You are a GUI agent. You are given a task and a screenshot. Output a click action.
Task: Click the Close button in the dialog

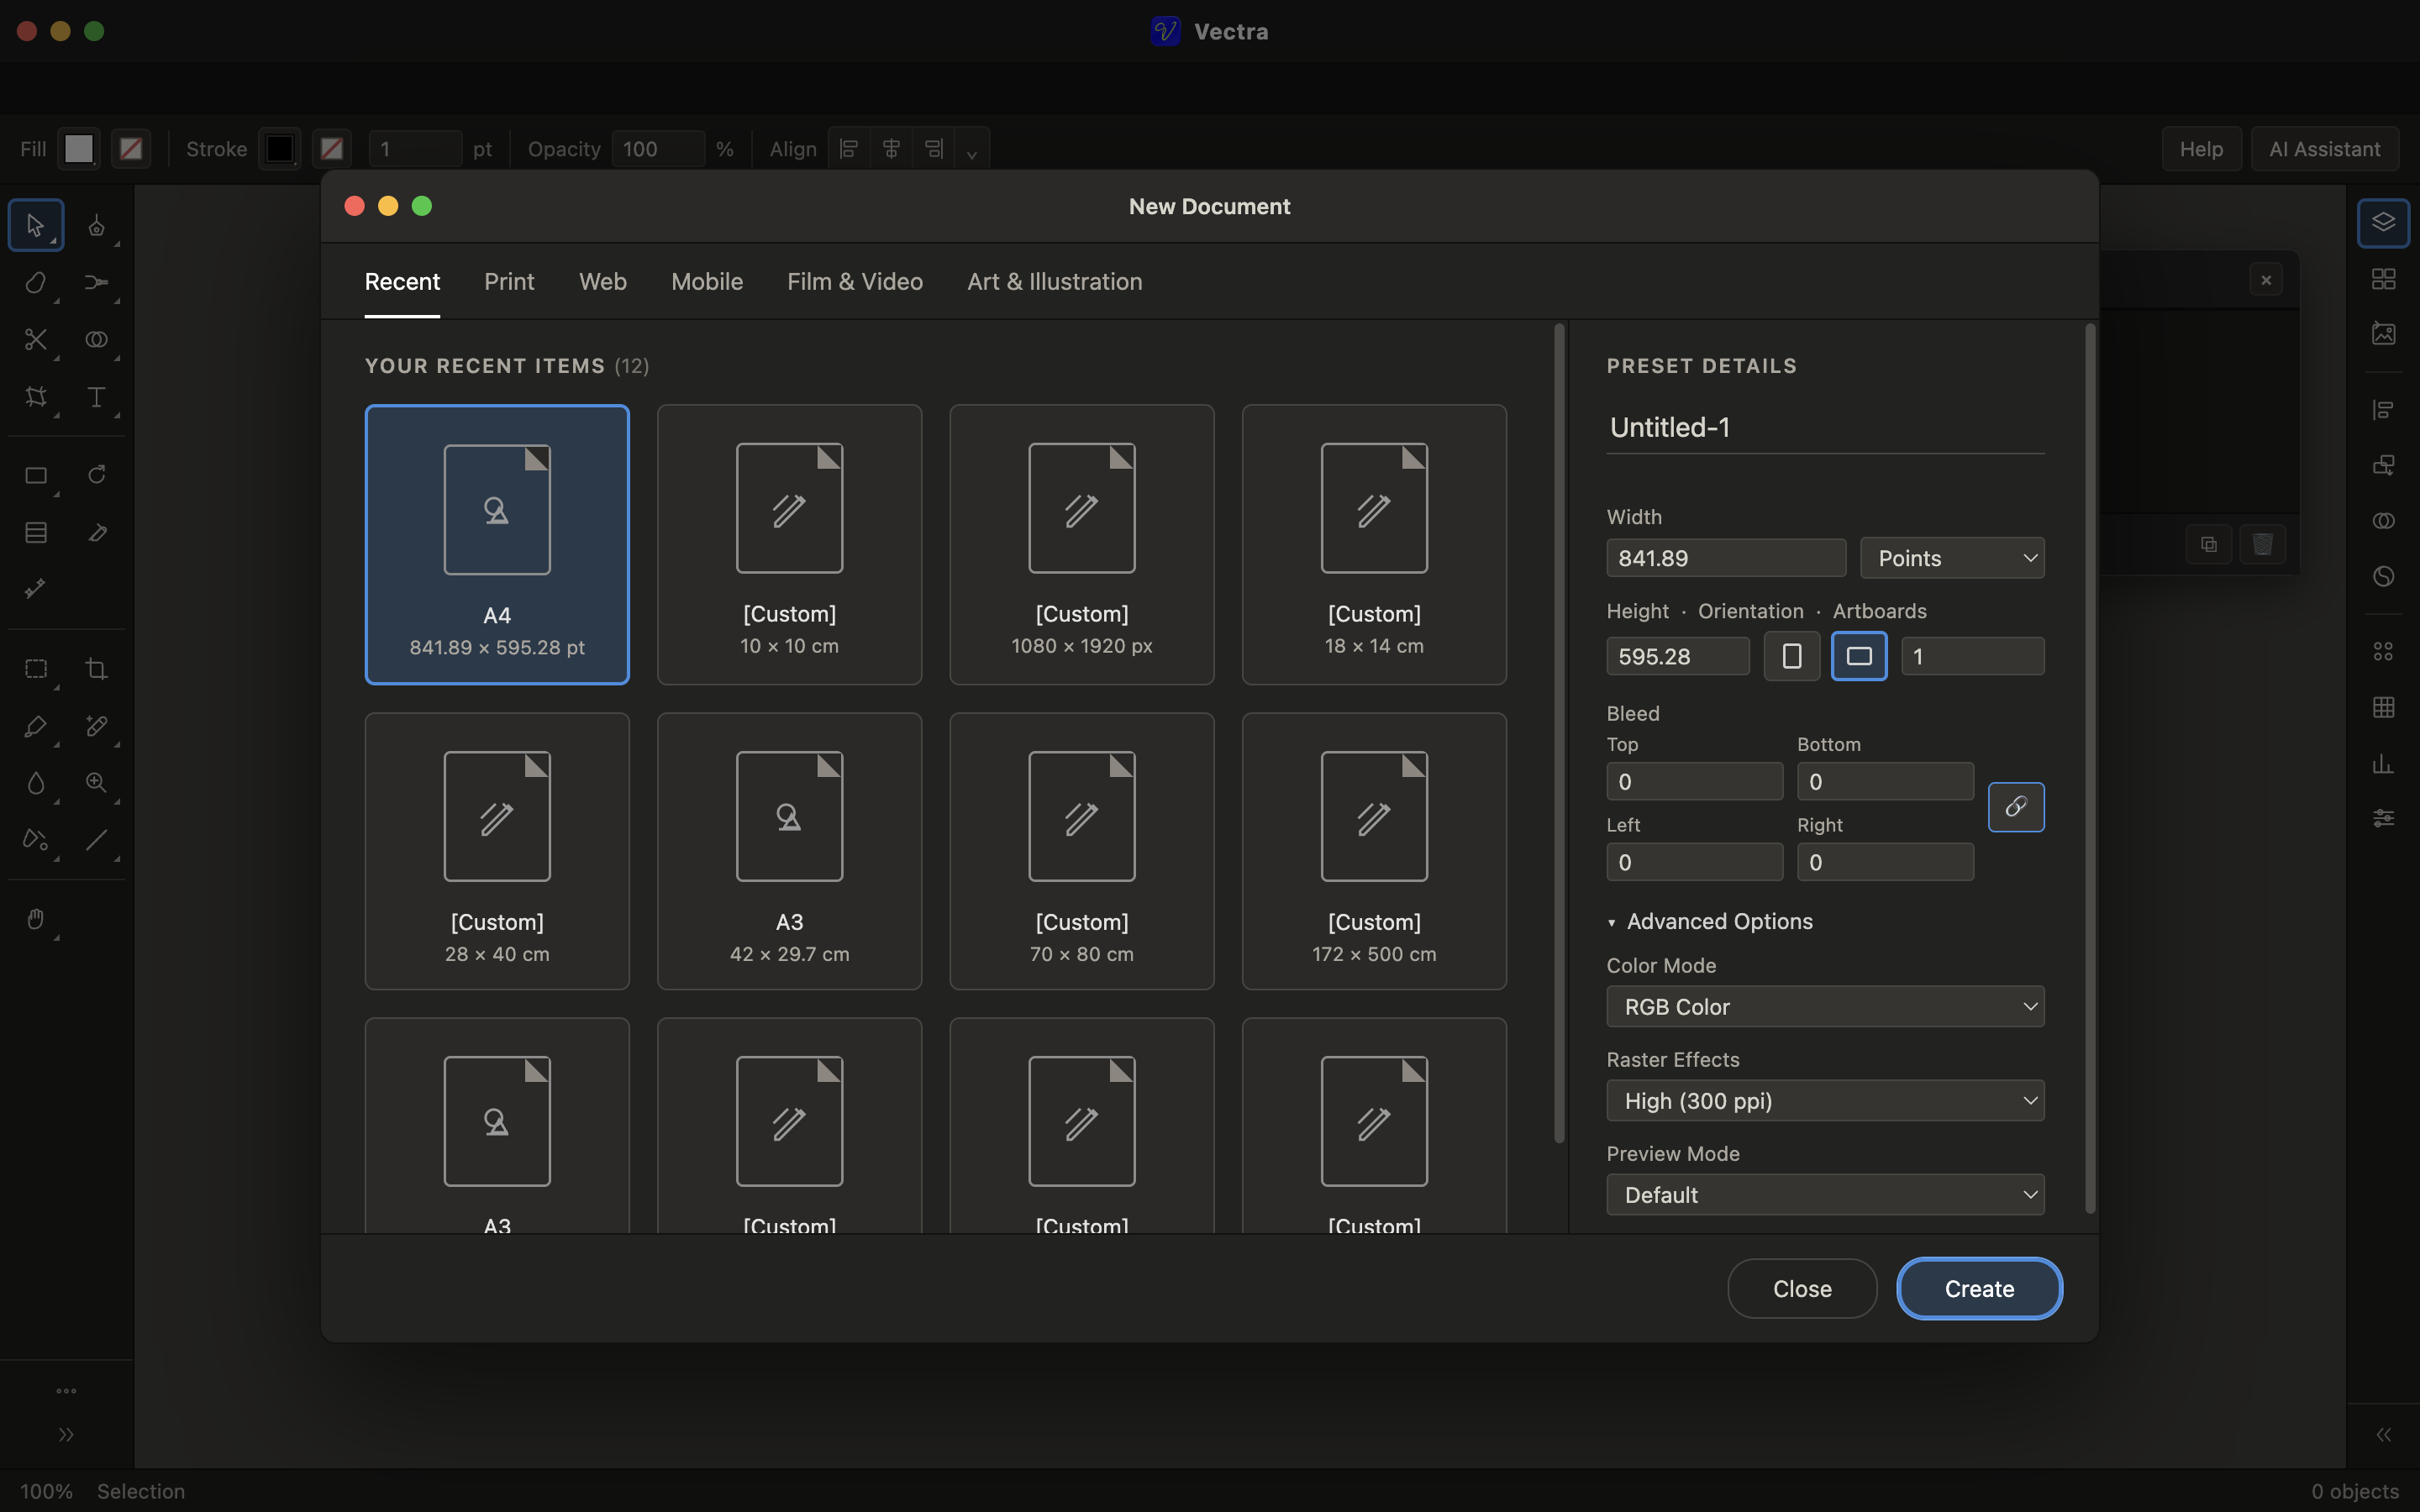(1802, 1288)
